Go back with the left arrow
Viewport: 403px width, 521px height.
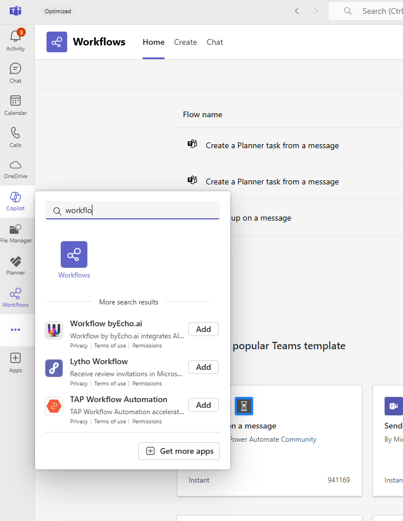[x=297, y=11]
